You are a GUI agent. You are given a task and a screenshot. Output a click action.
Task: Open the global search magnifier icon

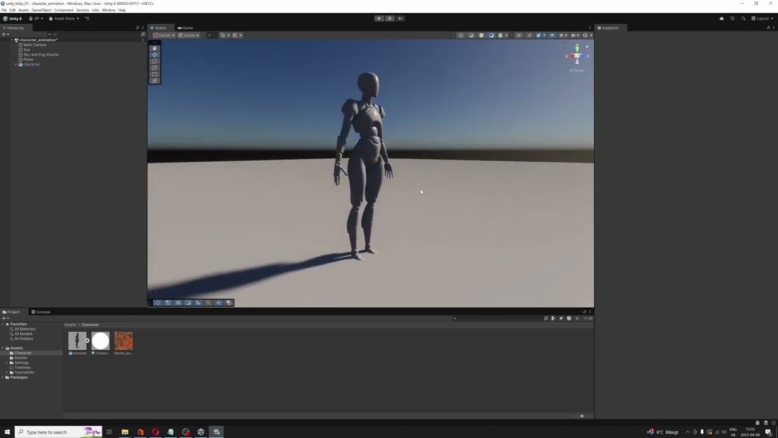point(743,18)
